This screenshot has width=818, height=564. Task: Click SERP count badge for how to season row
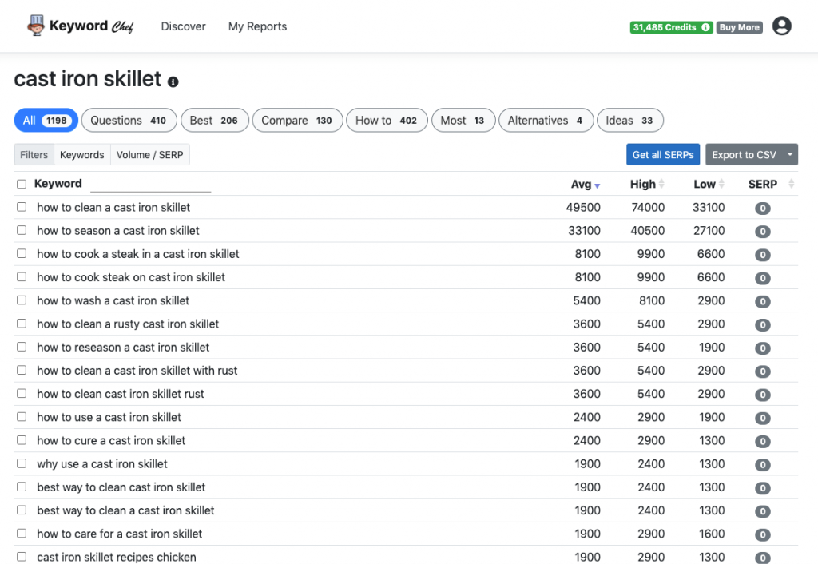762,232
